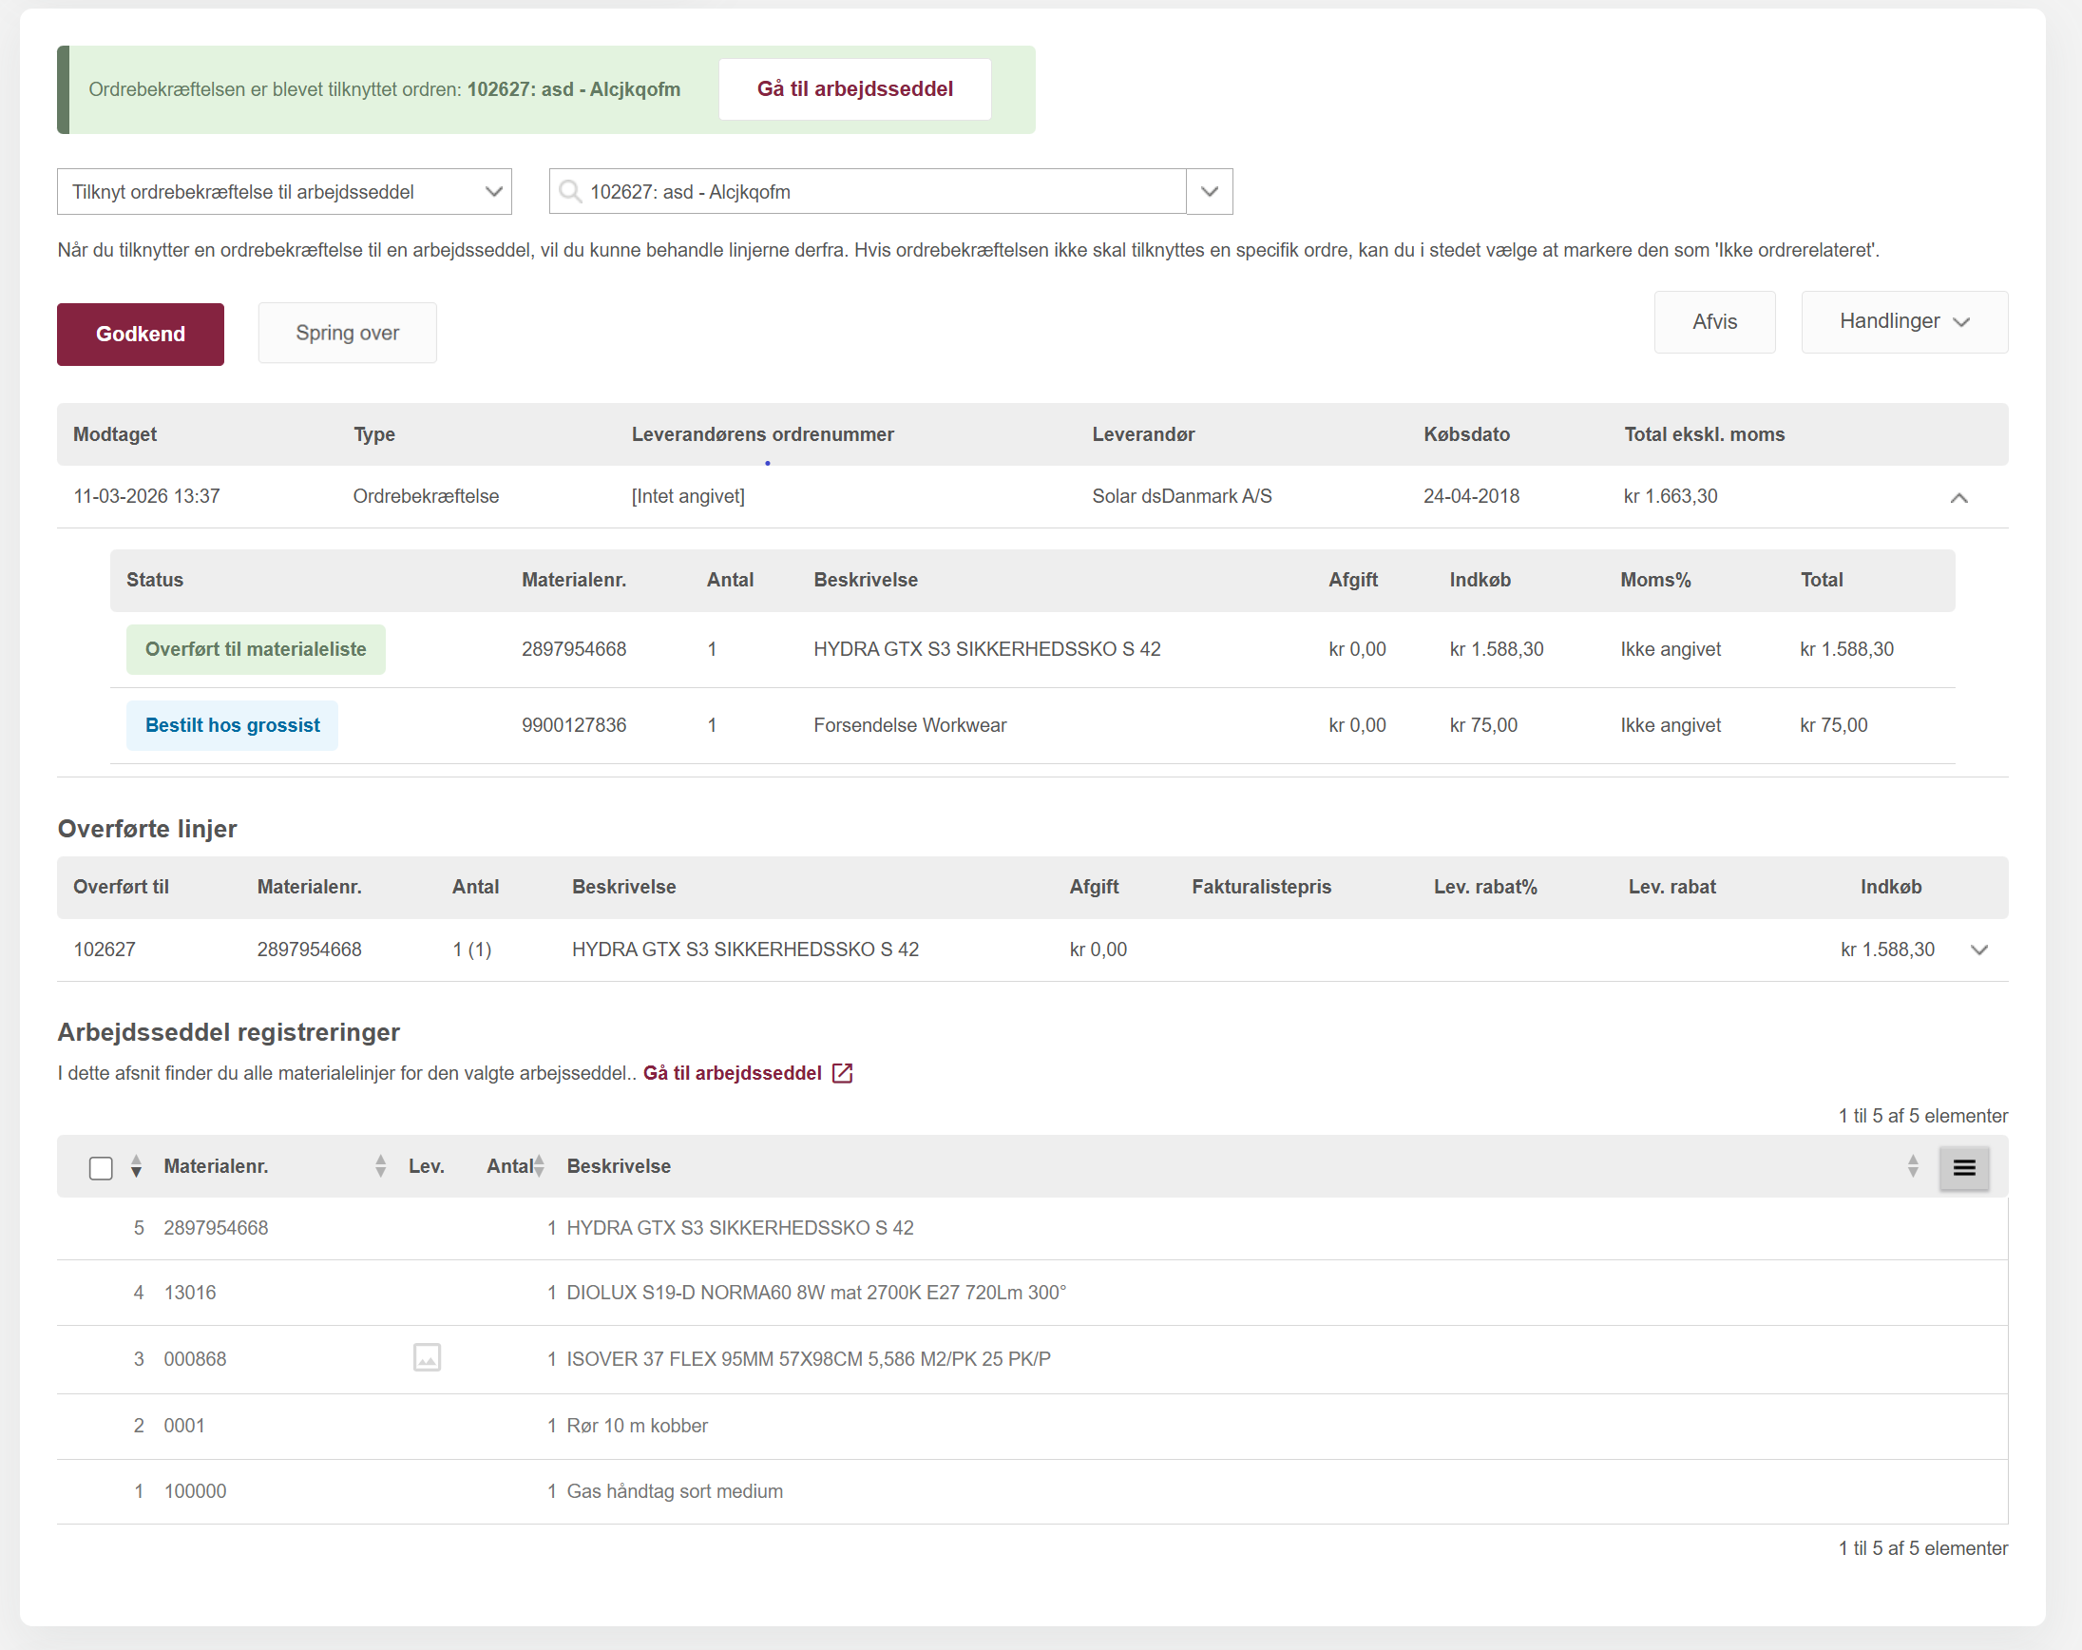Sort by the Materialenr. column arrows

380,1166
